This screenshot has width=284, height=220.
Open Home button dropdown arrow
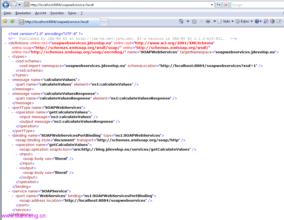(x=188, y=21)
